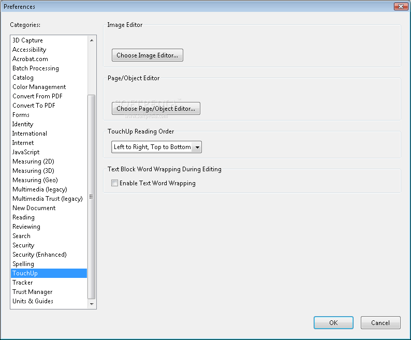Click the categories list scrollbar thumb
Image resolution: width=411 pixels, height=340 pixels.
(92, 197)
